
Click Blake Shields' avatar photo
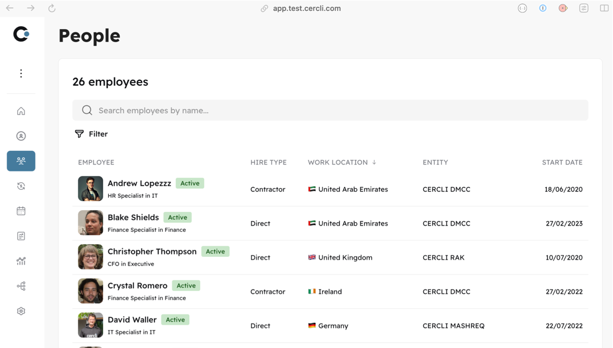90,223
